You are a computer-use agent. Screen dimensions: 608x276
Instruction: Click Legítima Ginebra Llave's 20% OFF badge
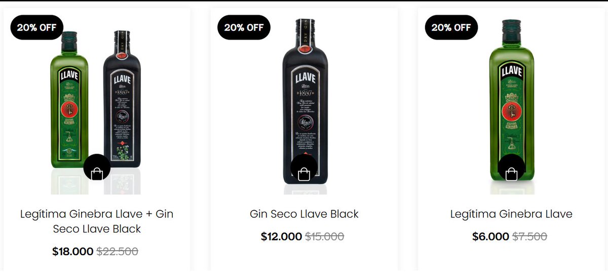point(451,27)
